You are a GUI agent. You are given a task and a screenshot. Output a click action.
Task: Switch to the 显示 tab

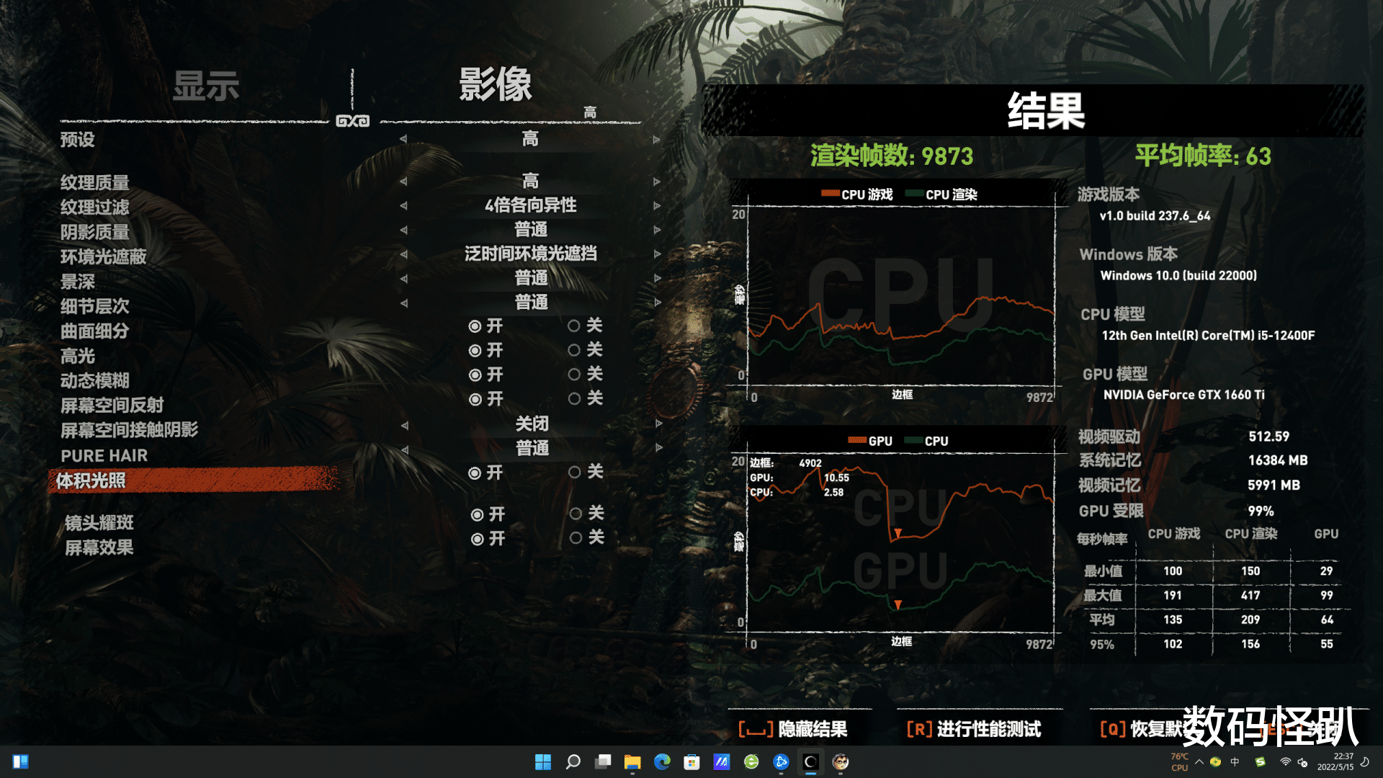(207, 86)
